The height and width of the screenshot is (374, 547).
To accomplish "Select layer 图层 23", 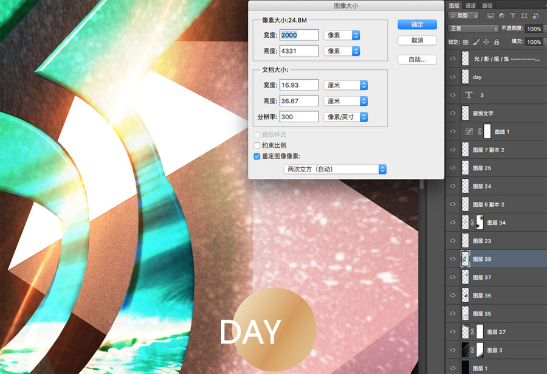I will pyautogui.click(x=497, y=241).
